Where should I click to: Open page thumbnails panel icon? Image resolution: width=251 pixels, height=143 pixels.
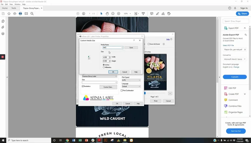3,21
